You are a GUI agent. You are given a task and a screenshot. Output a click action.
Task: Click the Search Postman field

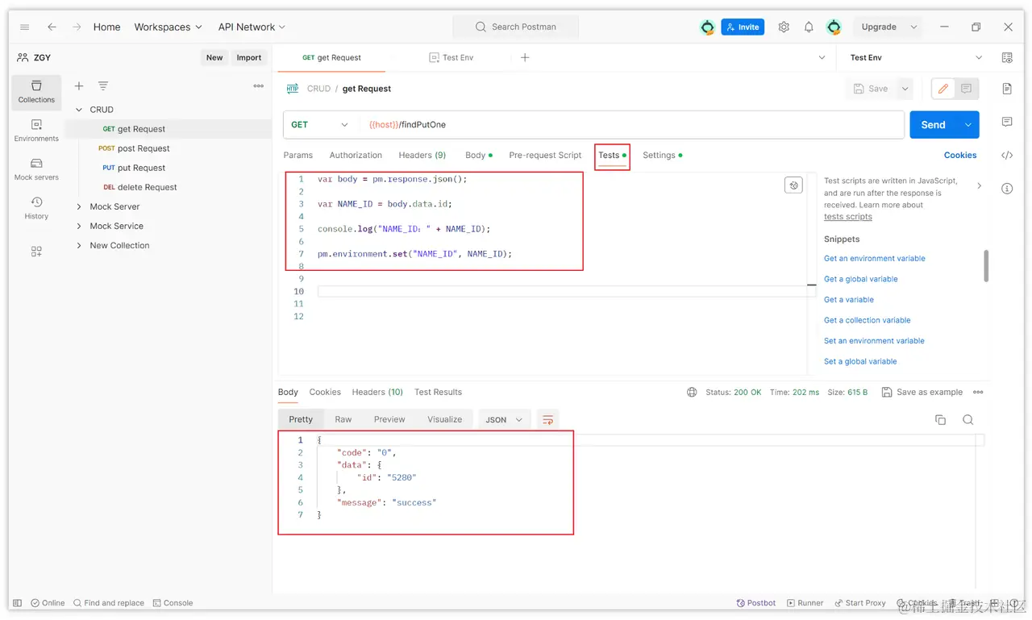click(x=516, y=27)
